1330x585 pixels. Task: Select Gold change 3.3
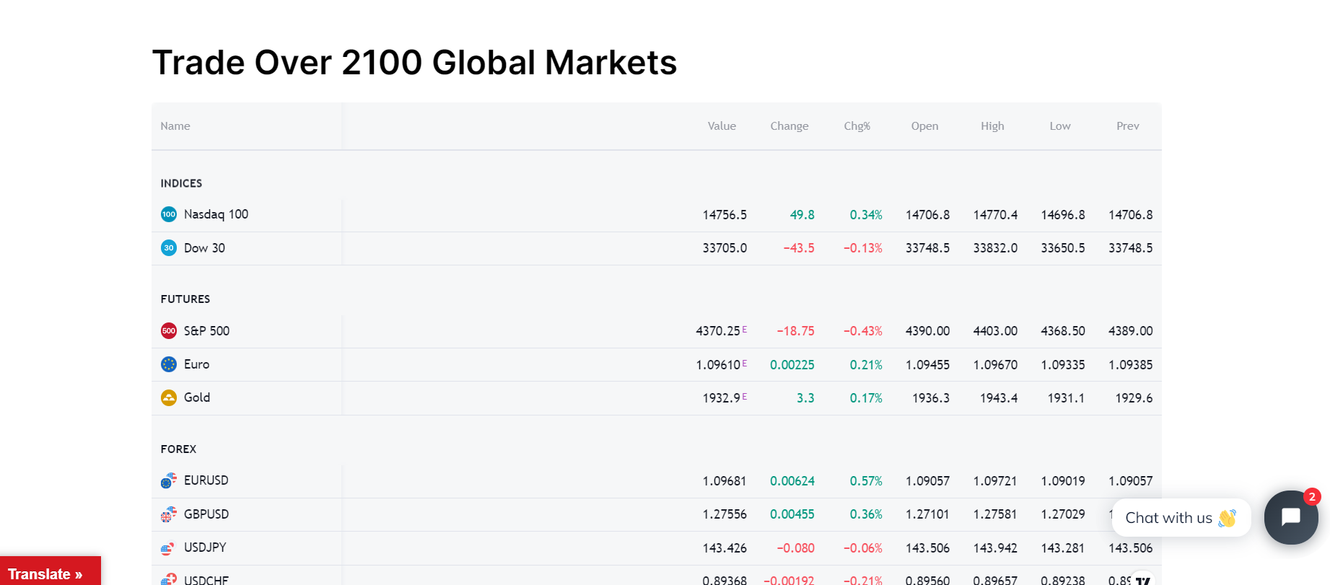(805, 398)
